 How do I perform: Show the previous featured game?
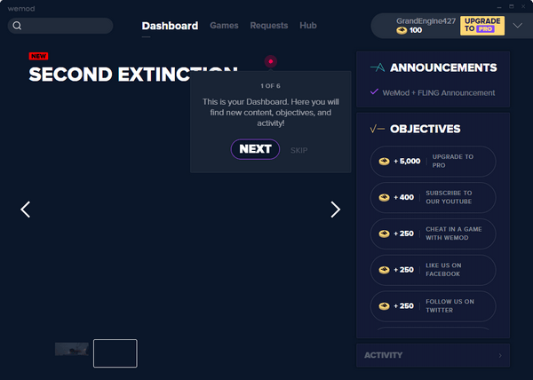click(x=26, y=210)
